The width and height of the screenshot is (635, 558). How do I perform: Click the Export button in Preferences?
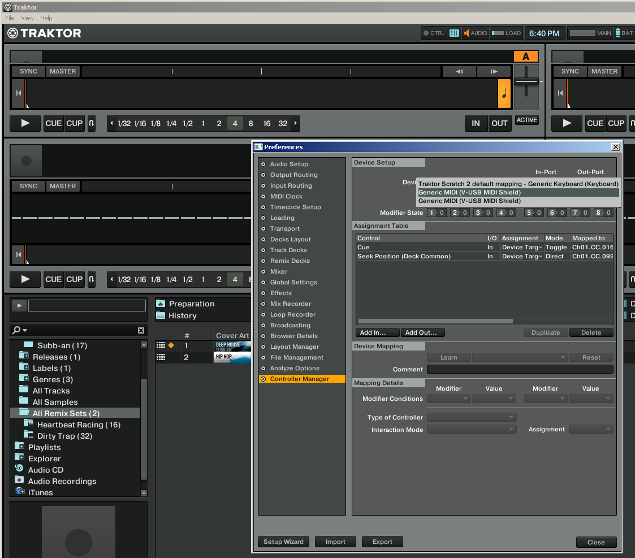(x=382, y=542)
